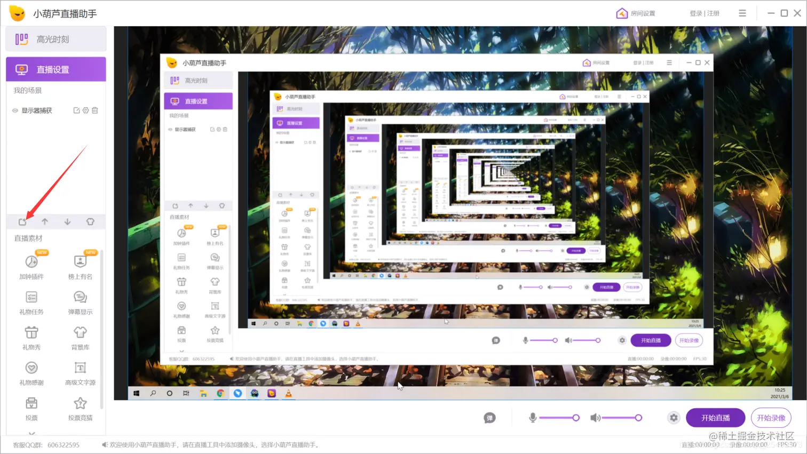The height and width of the screenshot is (454, 807).
Task: Add the 榜上有名 material
Action: [x=80, y=266]
